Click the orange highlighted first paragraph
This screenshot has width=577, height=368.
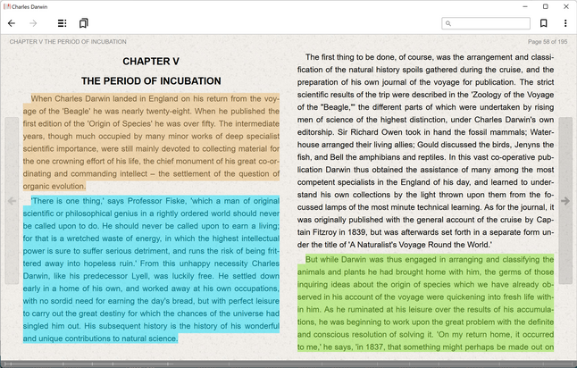pos(144,142)
